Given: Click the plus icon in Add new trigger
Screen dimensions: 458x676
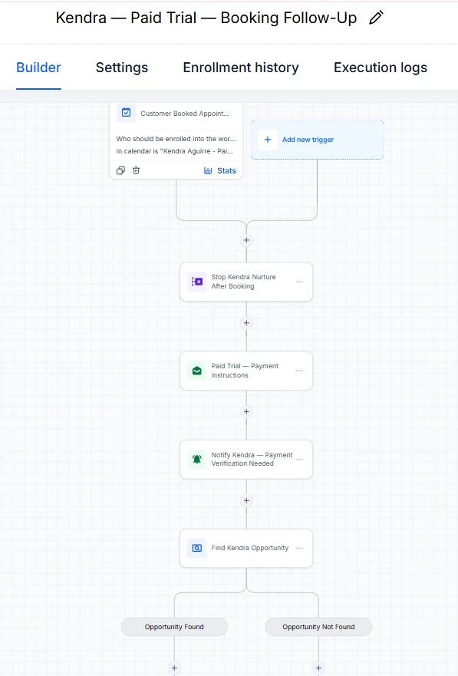Looking at the screenshot, I should [268, 140].
